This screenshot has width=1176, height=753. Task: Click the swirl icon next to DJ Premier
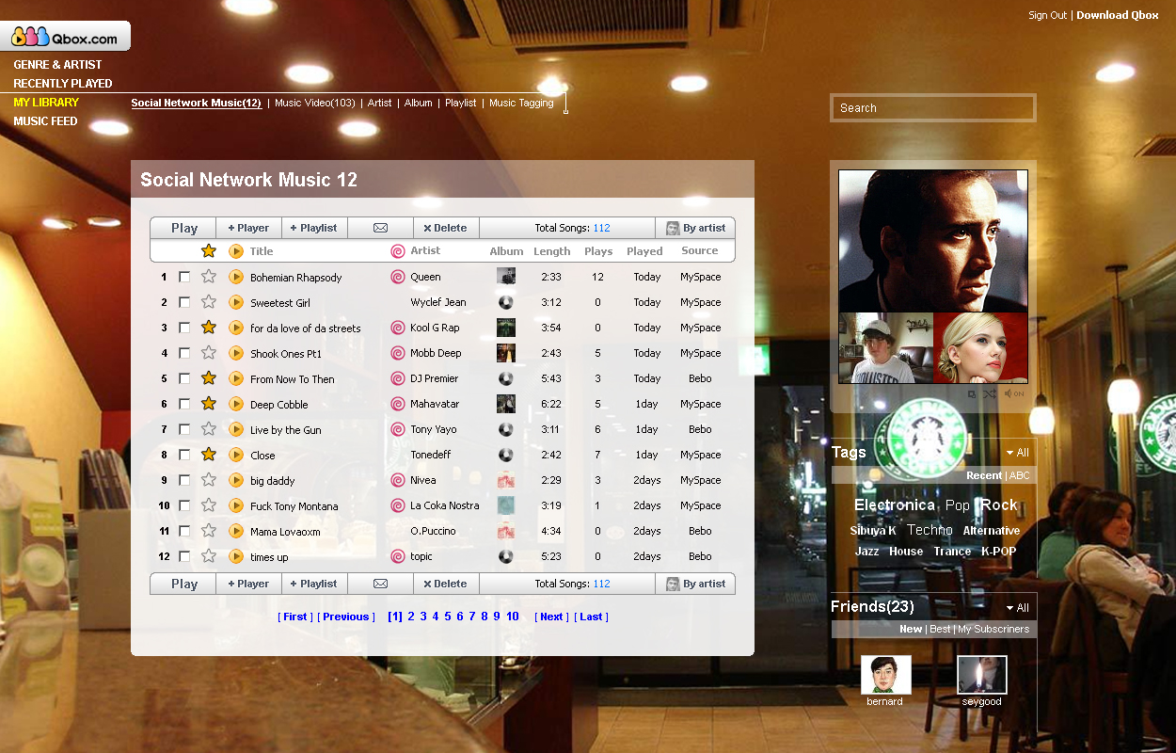(398, 378)
